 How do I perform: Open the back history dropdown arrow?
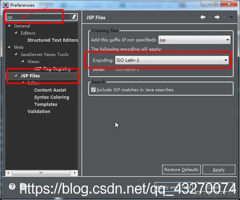(210, 17)
